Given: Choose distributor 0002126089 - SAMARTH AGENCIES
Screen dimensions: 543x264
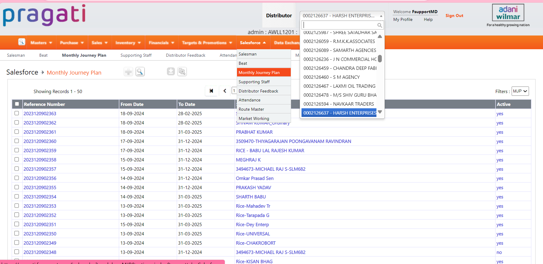Looking at the screenshot, I should coord(340,50).
